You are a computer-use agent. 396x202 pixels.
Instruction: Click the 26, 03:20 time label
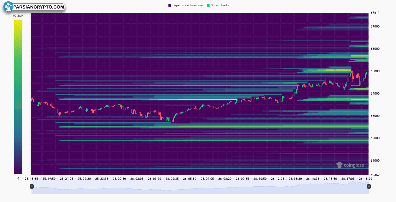click(155, 179)
